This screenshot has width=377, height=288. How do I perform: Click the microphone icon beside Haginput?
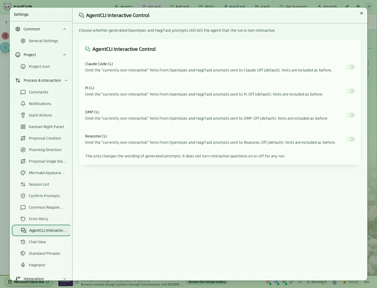(x=23, y=265)
